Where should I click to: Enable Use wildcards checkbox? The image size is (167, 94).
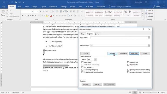tap(82, 67)
